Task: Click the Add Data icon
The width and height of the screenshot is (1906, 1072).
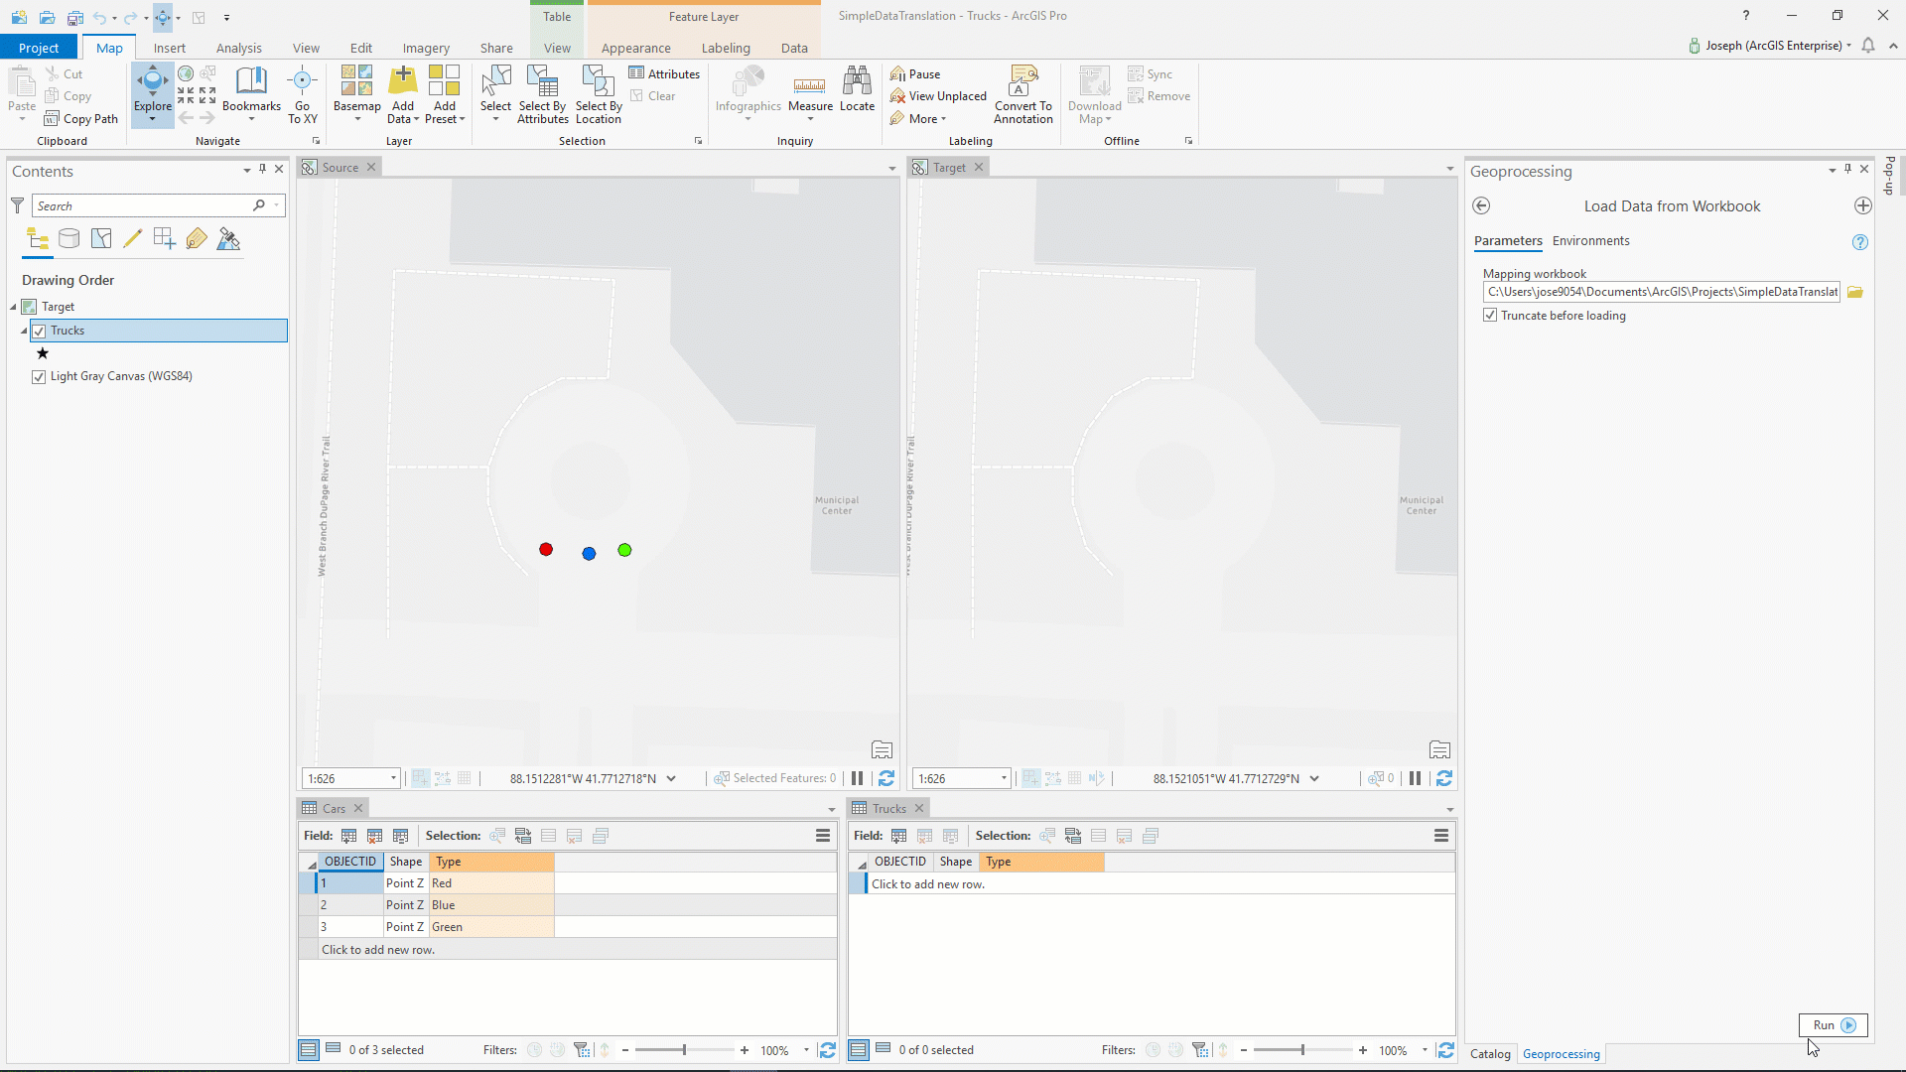Action: click(403, 81)
